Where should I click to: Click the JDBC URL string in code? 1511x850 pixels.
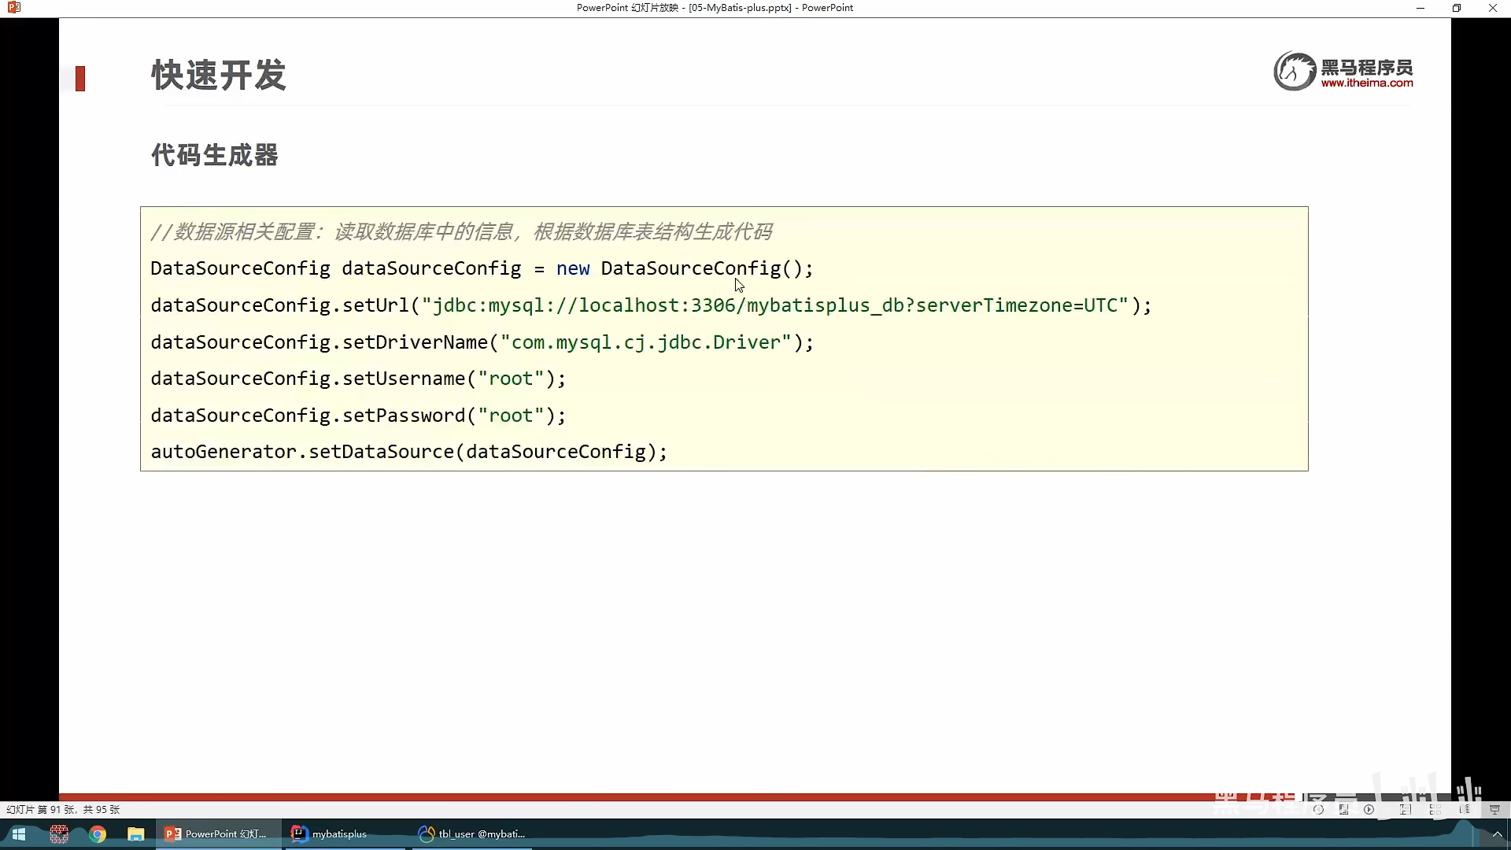pos(780,305)
